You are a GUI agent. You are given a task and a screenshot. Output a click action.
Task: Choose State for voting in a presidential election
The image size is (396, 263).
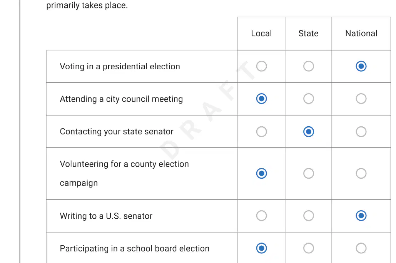pyautogui.click(x=309, y=66)
